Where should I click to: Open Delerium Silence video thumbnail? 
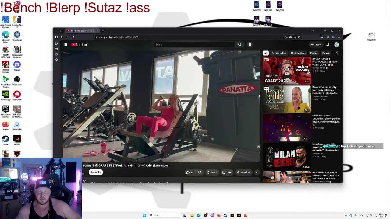[x=287, y=128]
